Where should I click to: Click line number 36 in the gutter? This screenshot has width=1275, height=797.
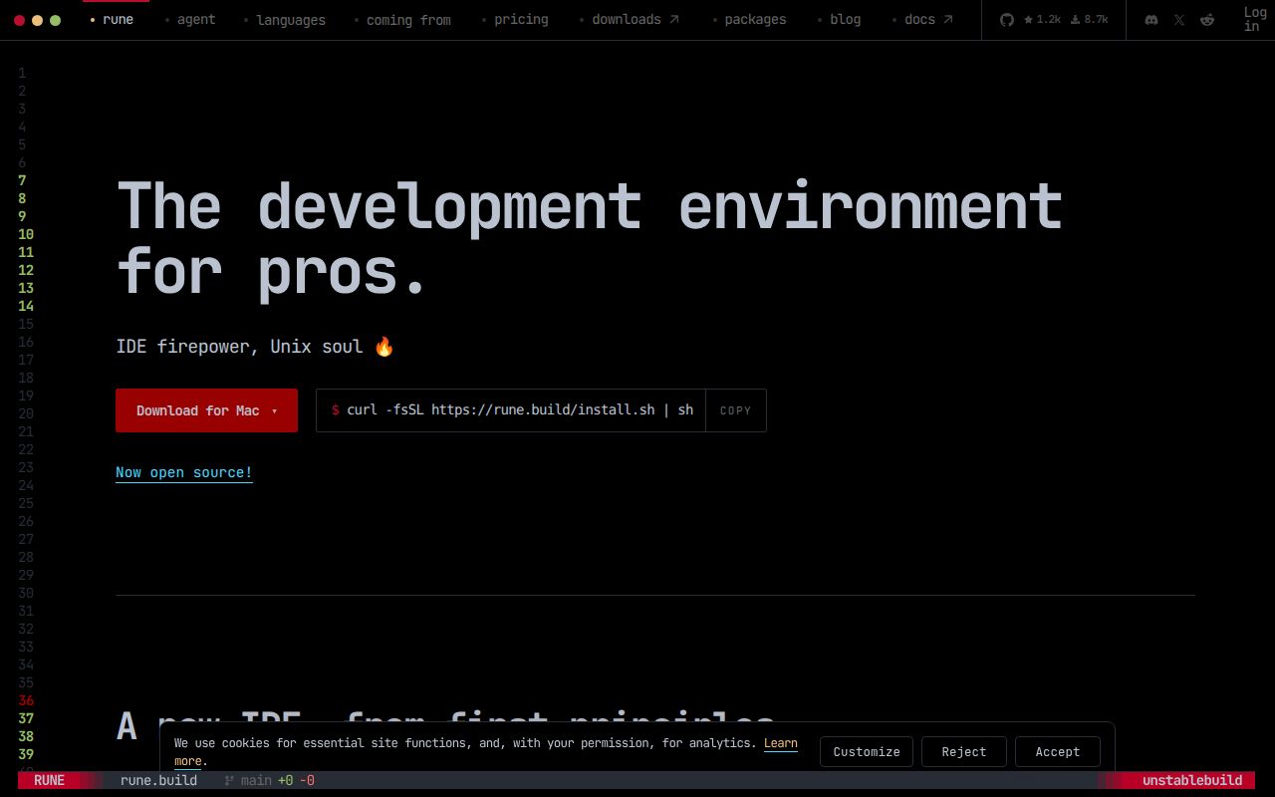point(26,700)
